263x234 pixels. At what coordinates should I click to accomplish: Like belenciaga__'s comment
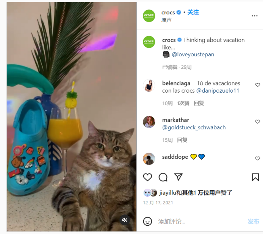click(x=257, y=85)
